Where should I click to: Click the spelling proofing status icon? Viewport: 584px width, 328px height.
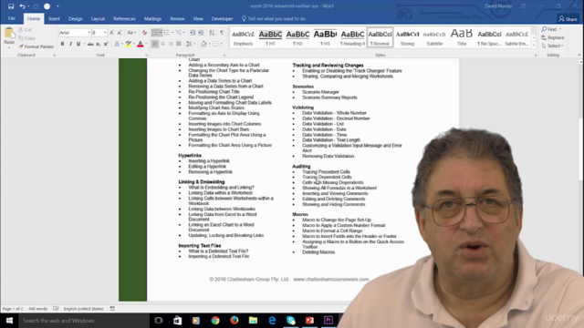tap(56, 309)
